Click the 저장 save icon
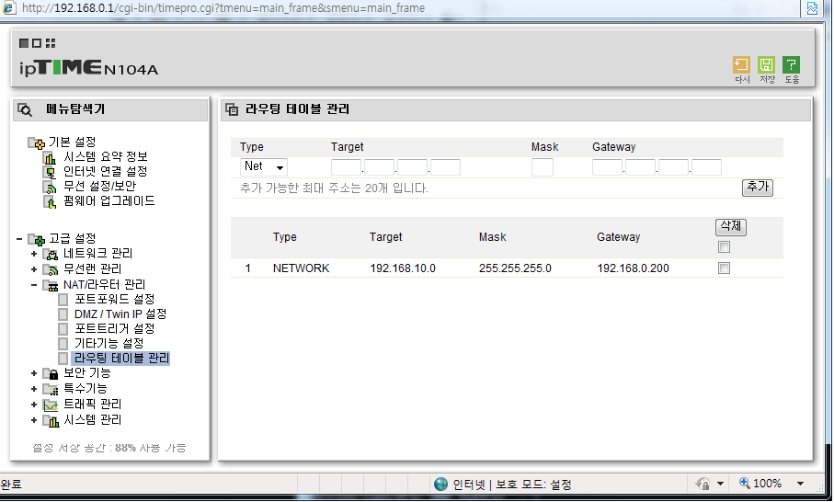This screenshot has width=834, height=502. tap(766, 65)
